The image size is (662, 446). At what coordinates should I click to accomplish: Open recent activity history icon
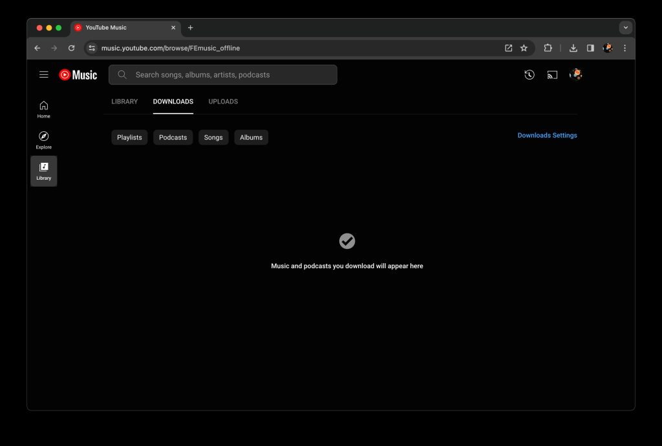(529, 75)
